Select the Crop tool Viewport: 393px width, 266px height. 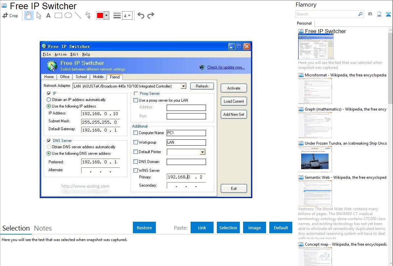point(10,15)
